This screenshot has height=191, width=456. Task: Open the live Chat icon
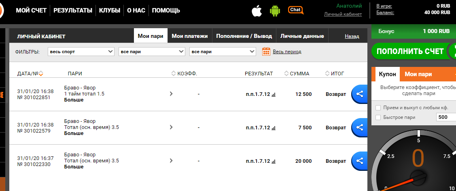[x=296, y=10]
